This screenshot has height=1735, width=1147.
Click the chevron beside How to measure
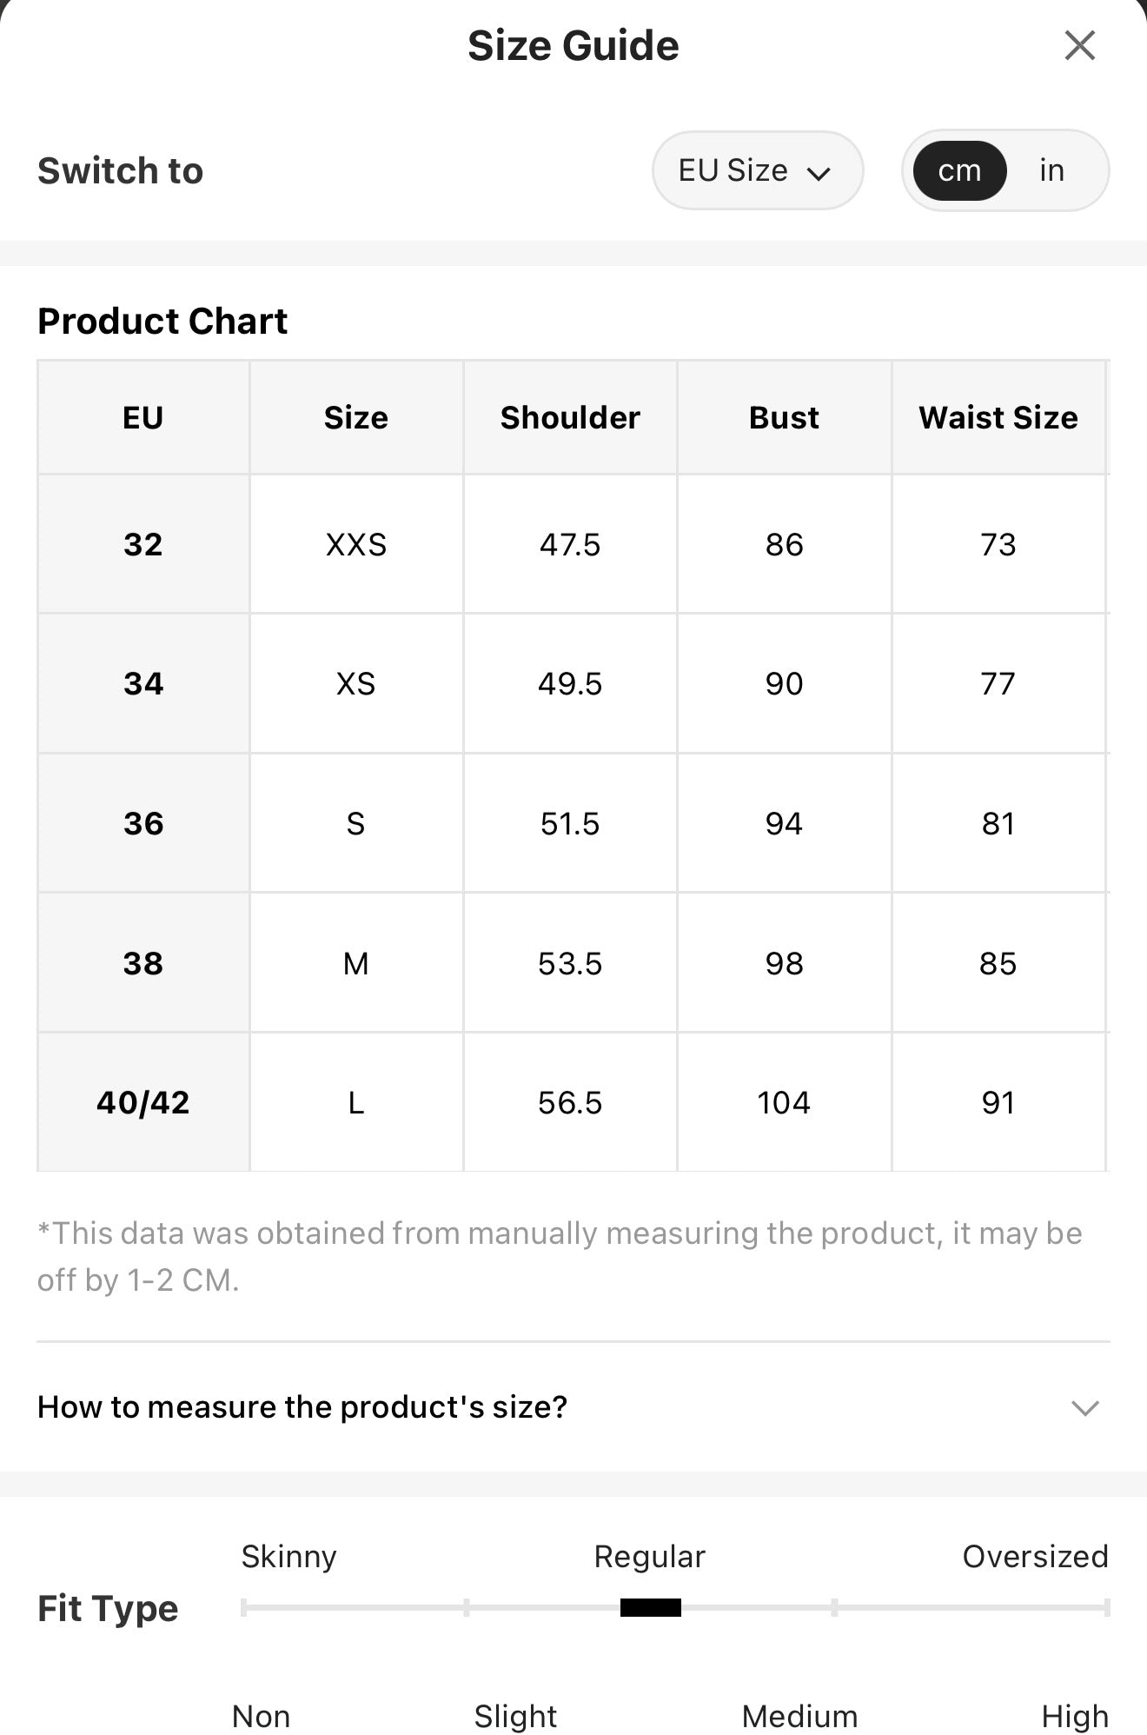(x=1085, y=1407)
